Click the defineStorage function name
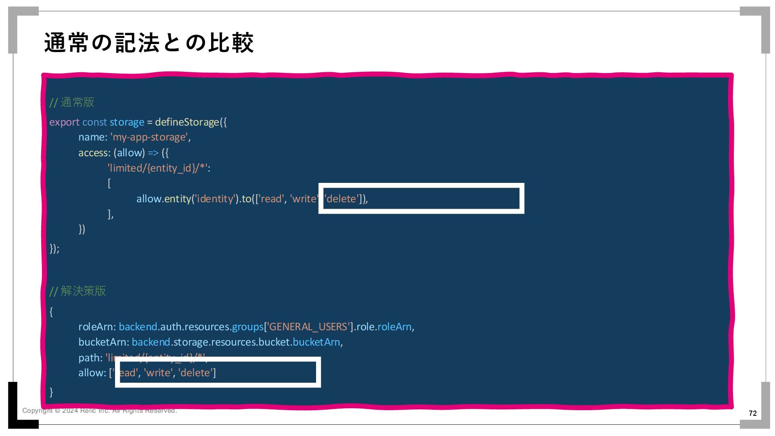Screen dimensions: 775x436 pos(186,122)
